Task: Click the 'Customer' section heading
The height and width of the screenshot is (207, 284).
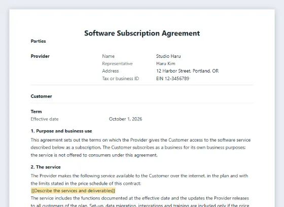Action: [x=41, y=96]
